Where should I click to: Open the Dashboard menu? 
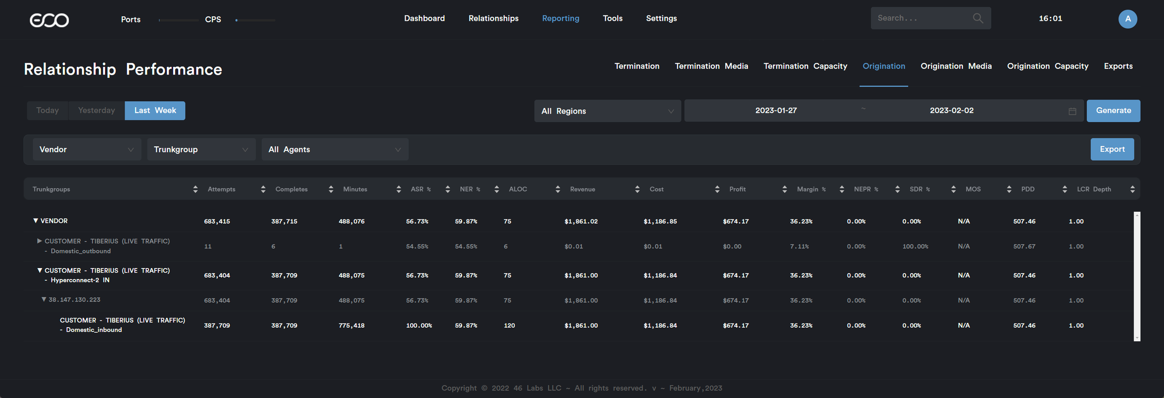click(424, 18)
